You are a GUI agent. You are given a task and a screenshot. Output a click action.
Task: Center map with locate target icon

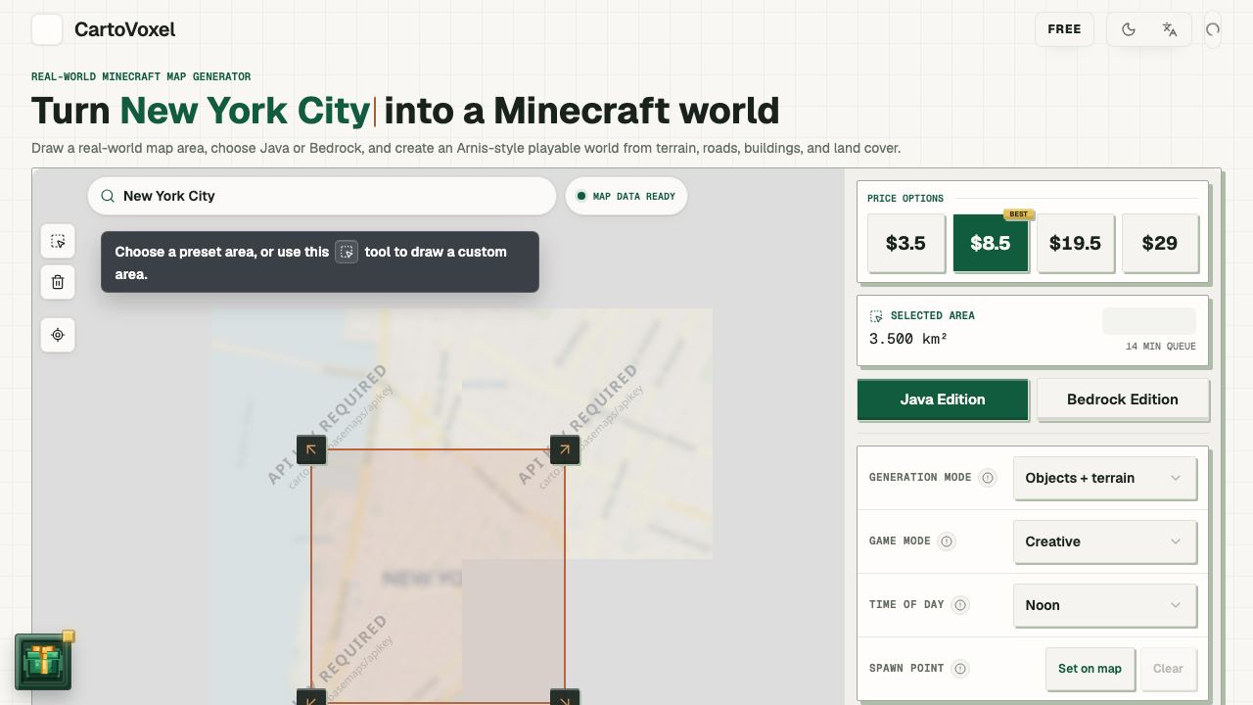pyautogui.click(x=58, y=335)
